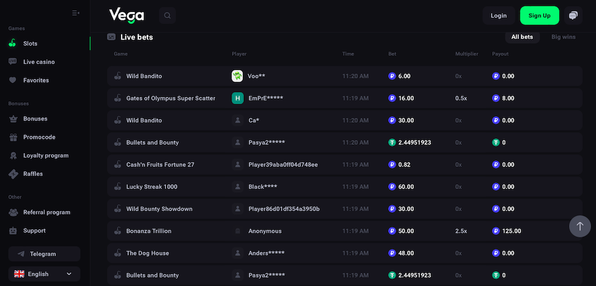
Task: Select the All bets tab
Action: click(522, 37)
